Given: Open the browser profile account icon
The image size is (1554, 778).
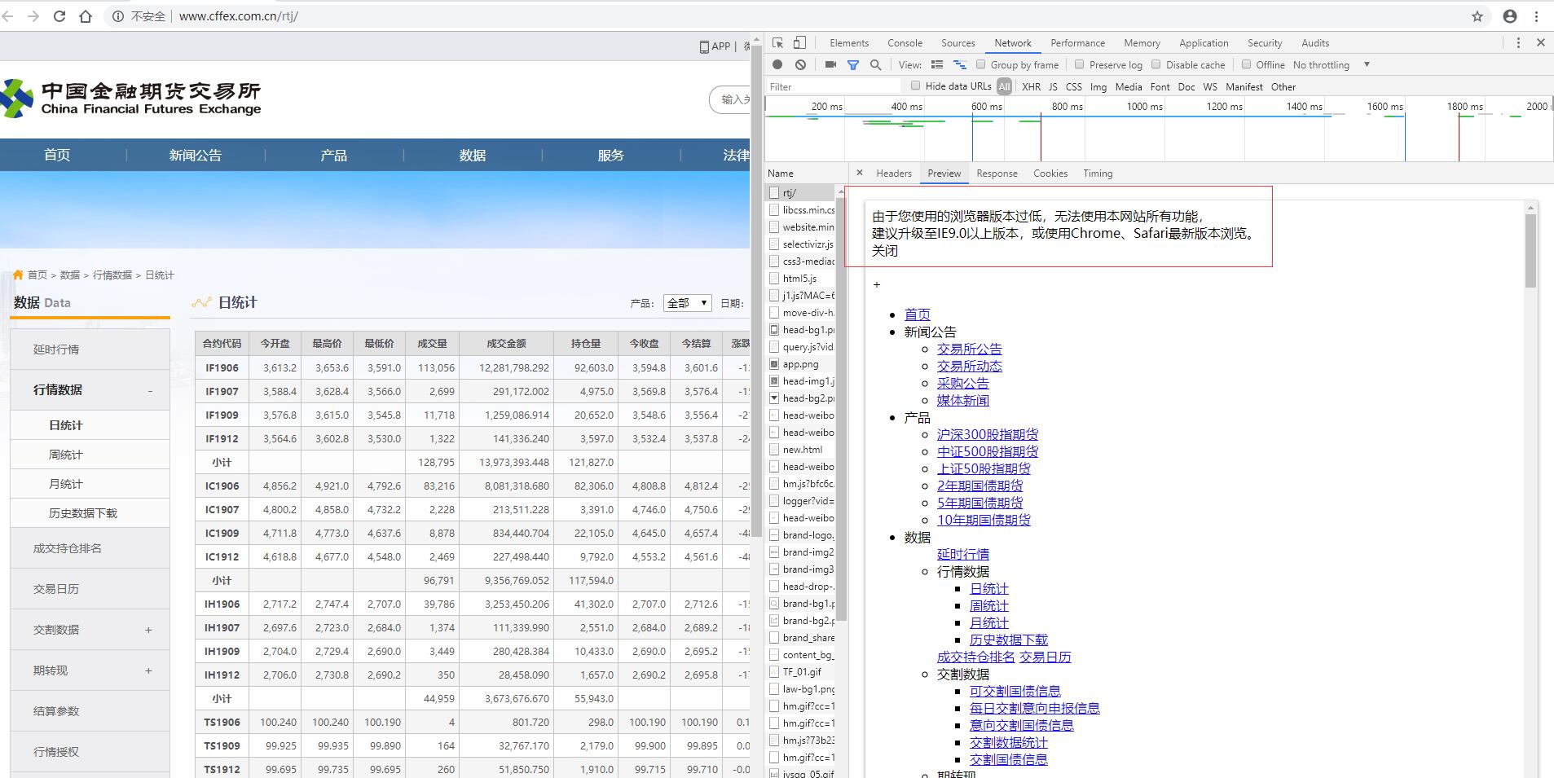Looking at the screenshot, I should pos(1510,16).
